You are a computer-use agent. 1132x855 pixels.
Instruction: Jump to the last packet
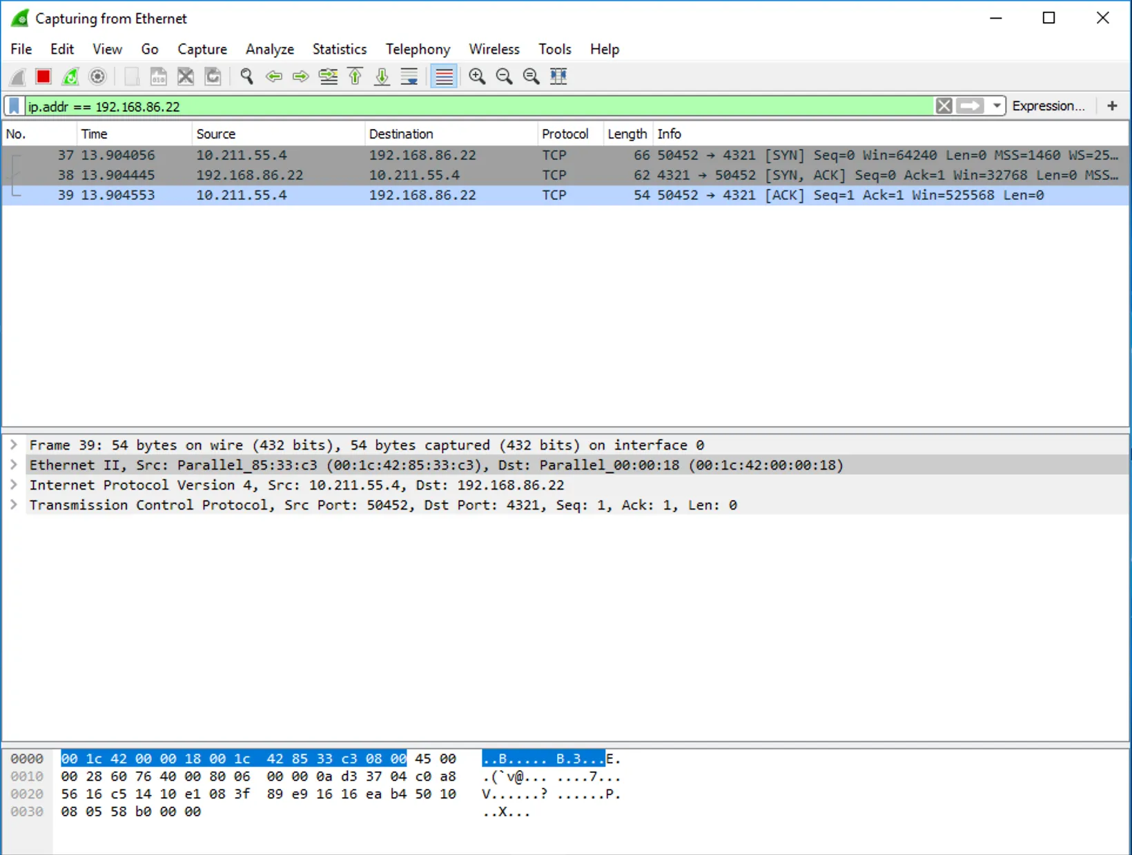[x=382, y=77]
